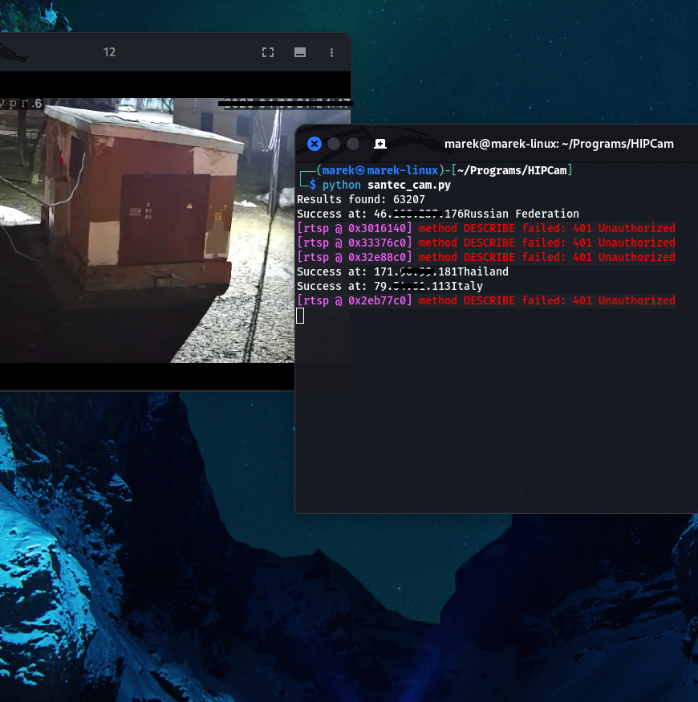698x702 pixels.
Task: Click the camera video feed image
Action: click(144, 233)
